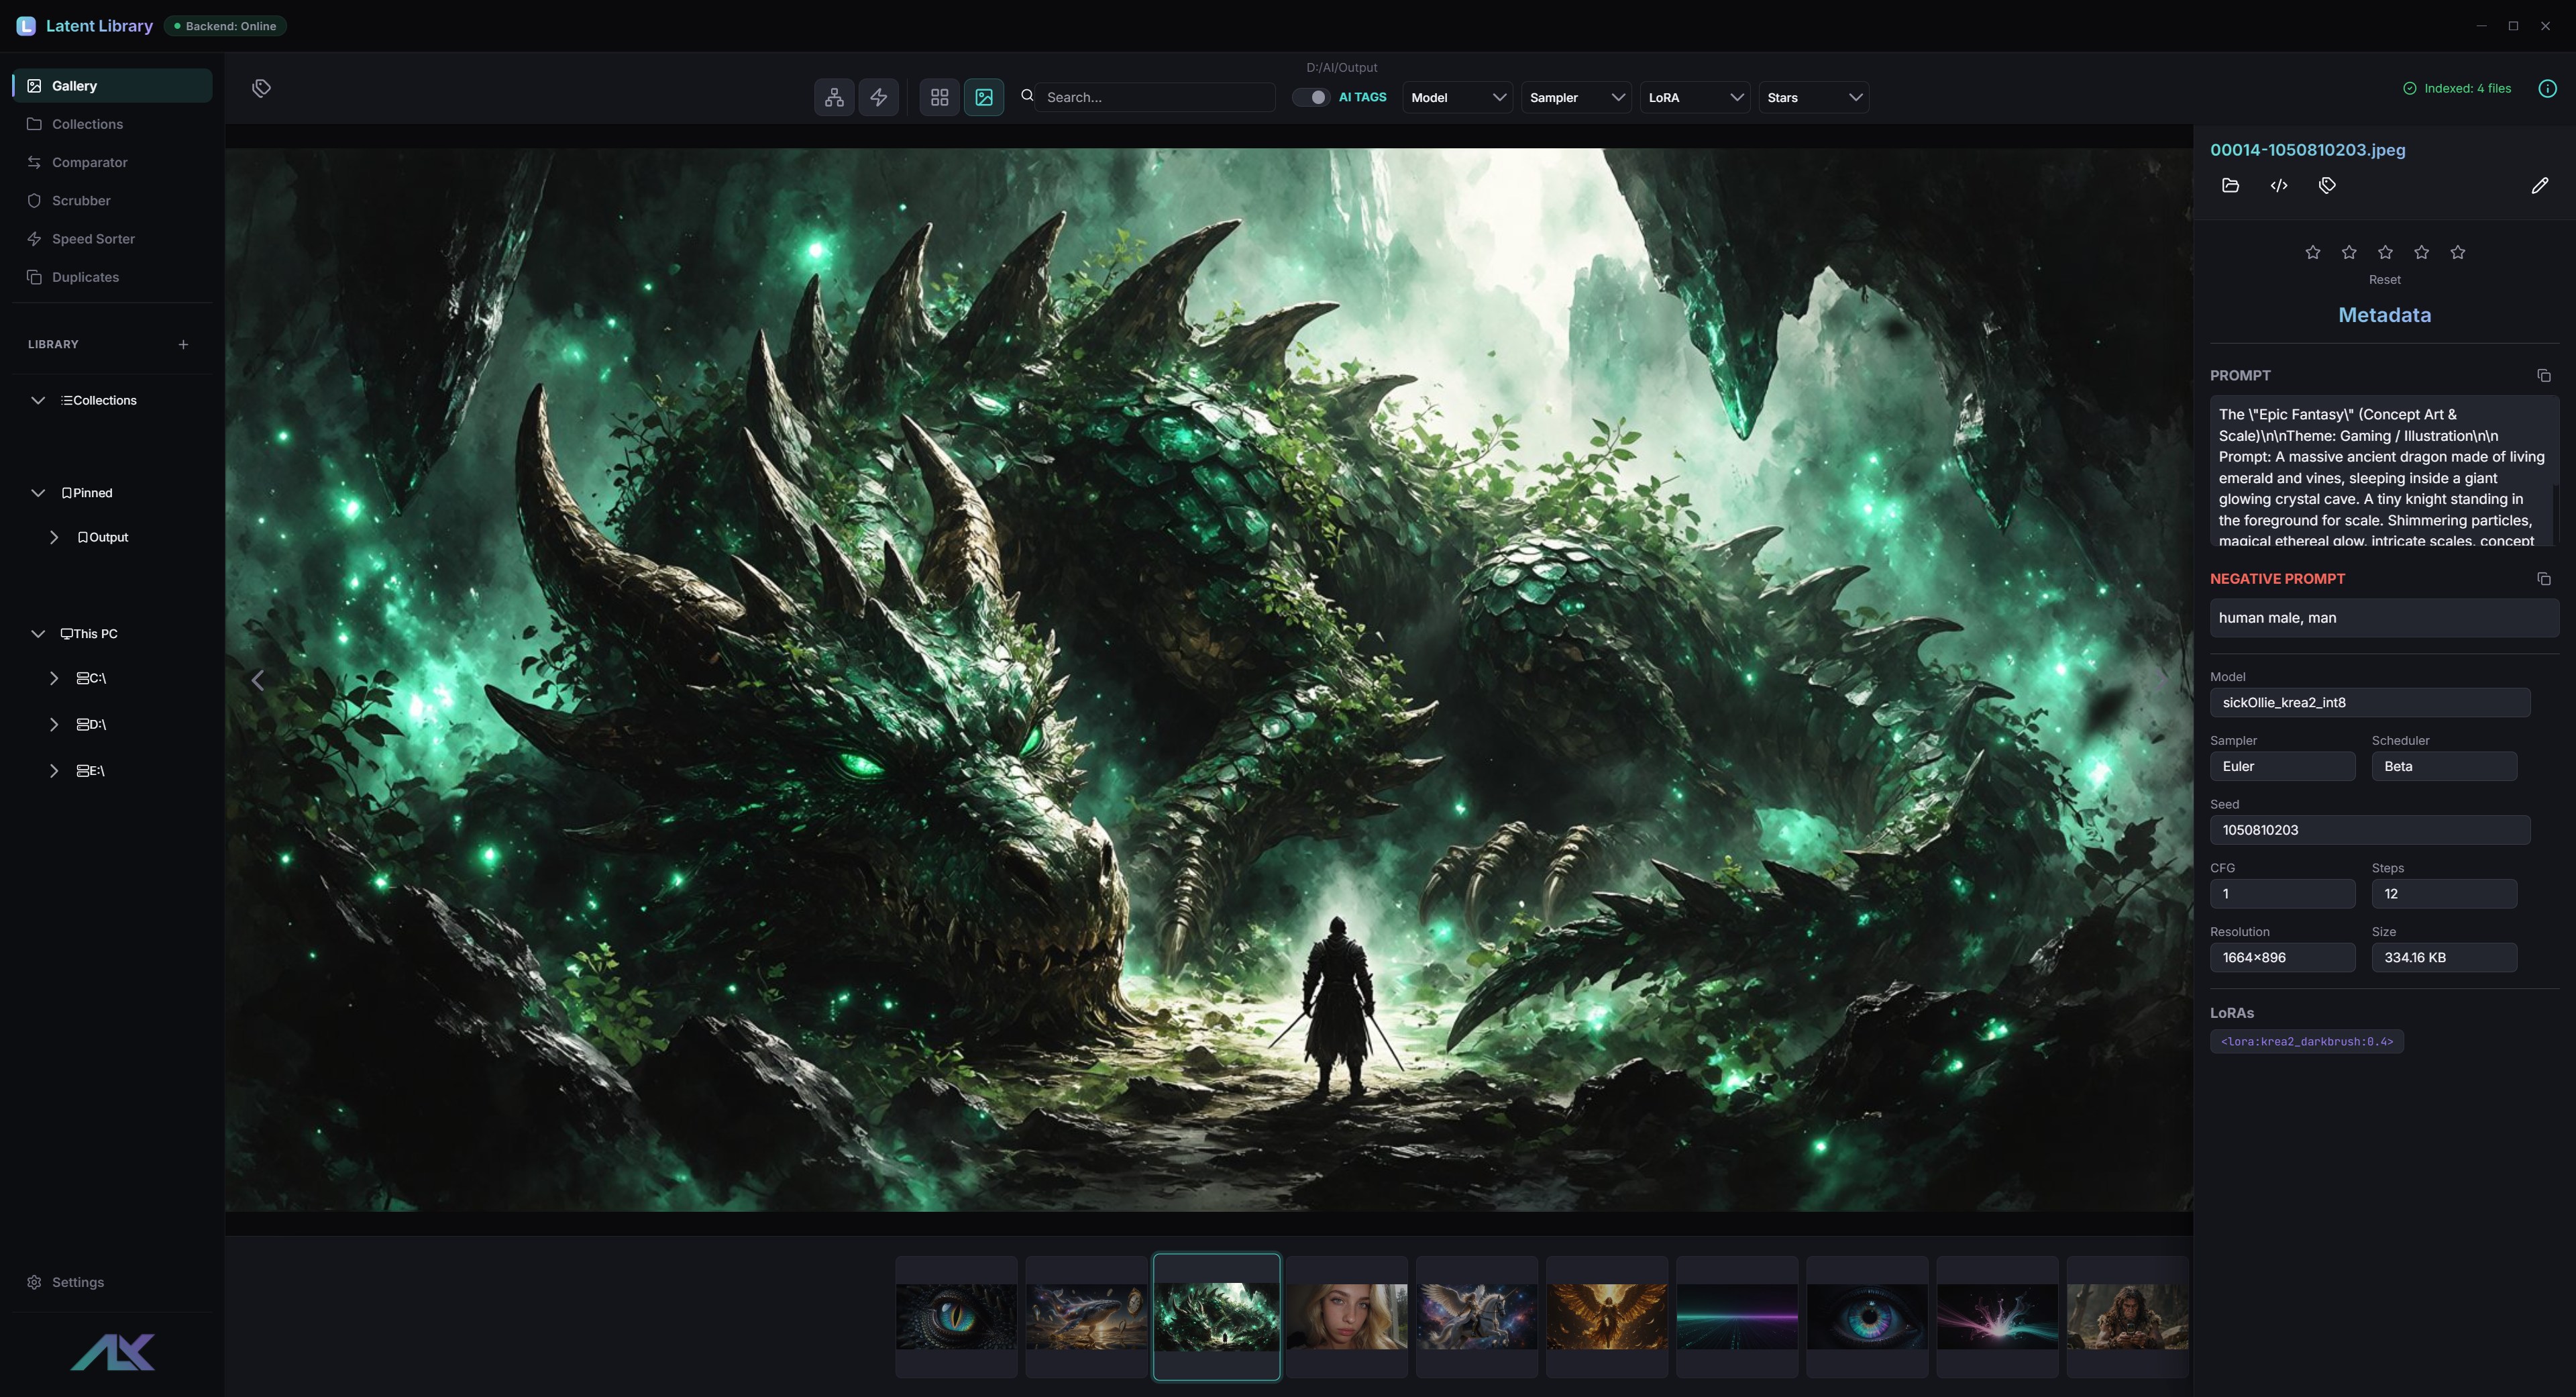2576x1397 pixels.
Task: Open the Stars filter dropdown
Action: 1814,97
